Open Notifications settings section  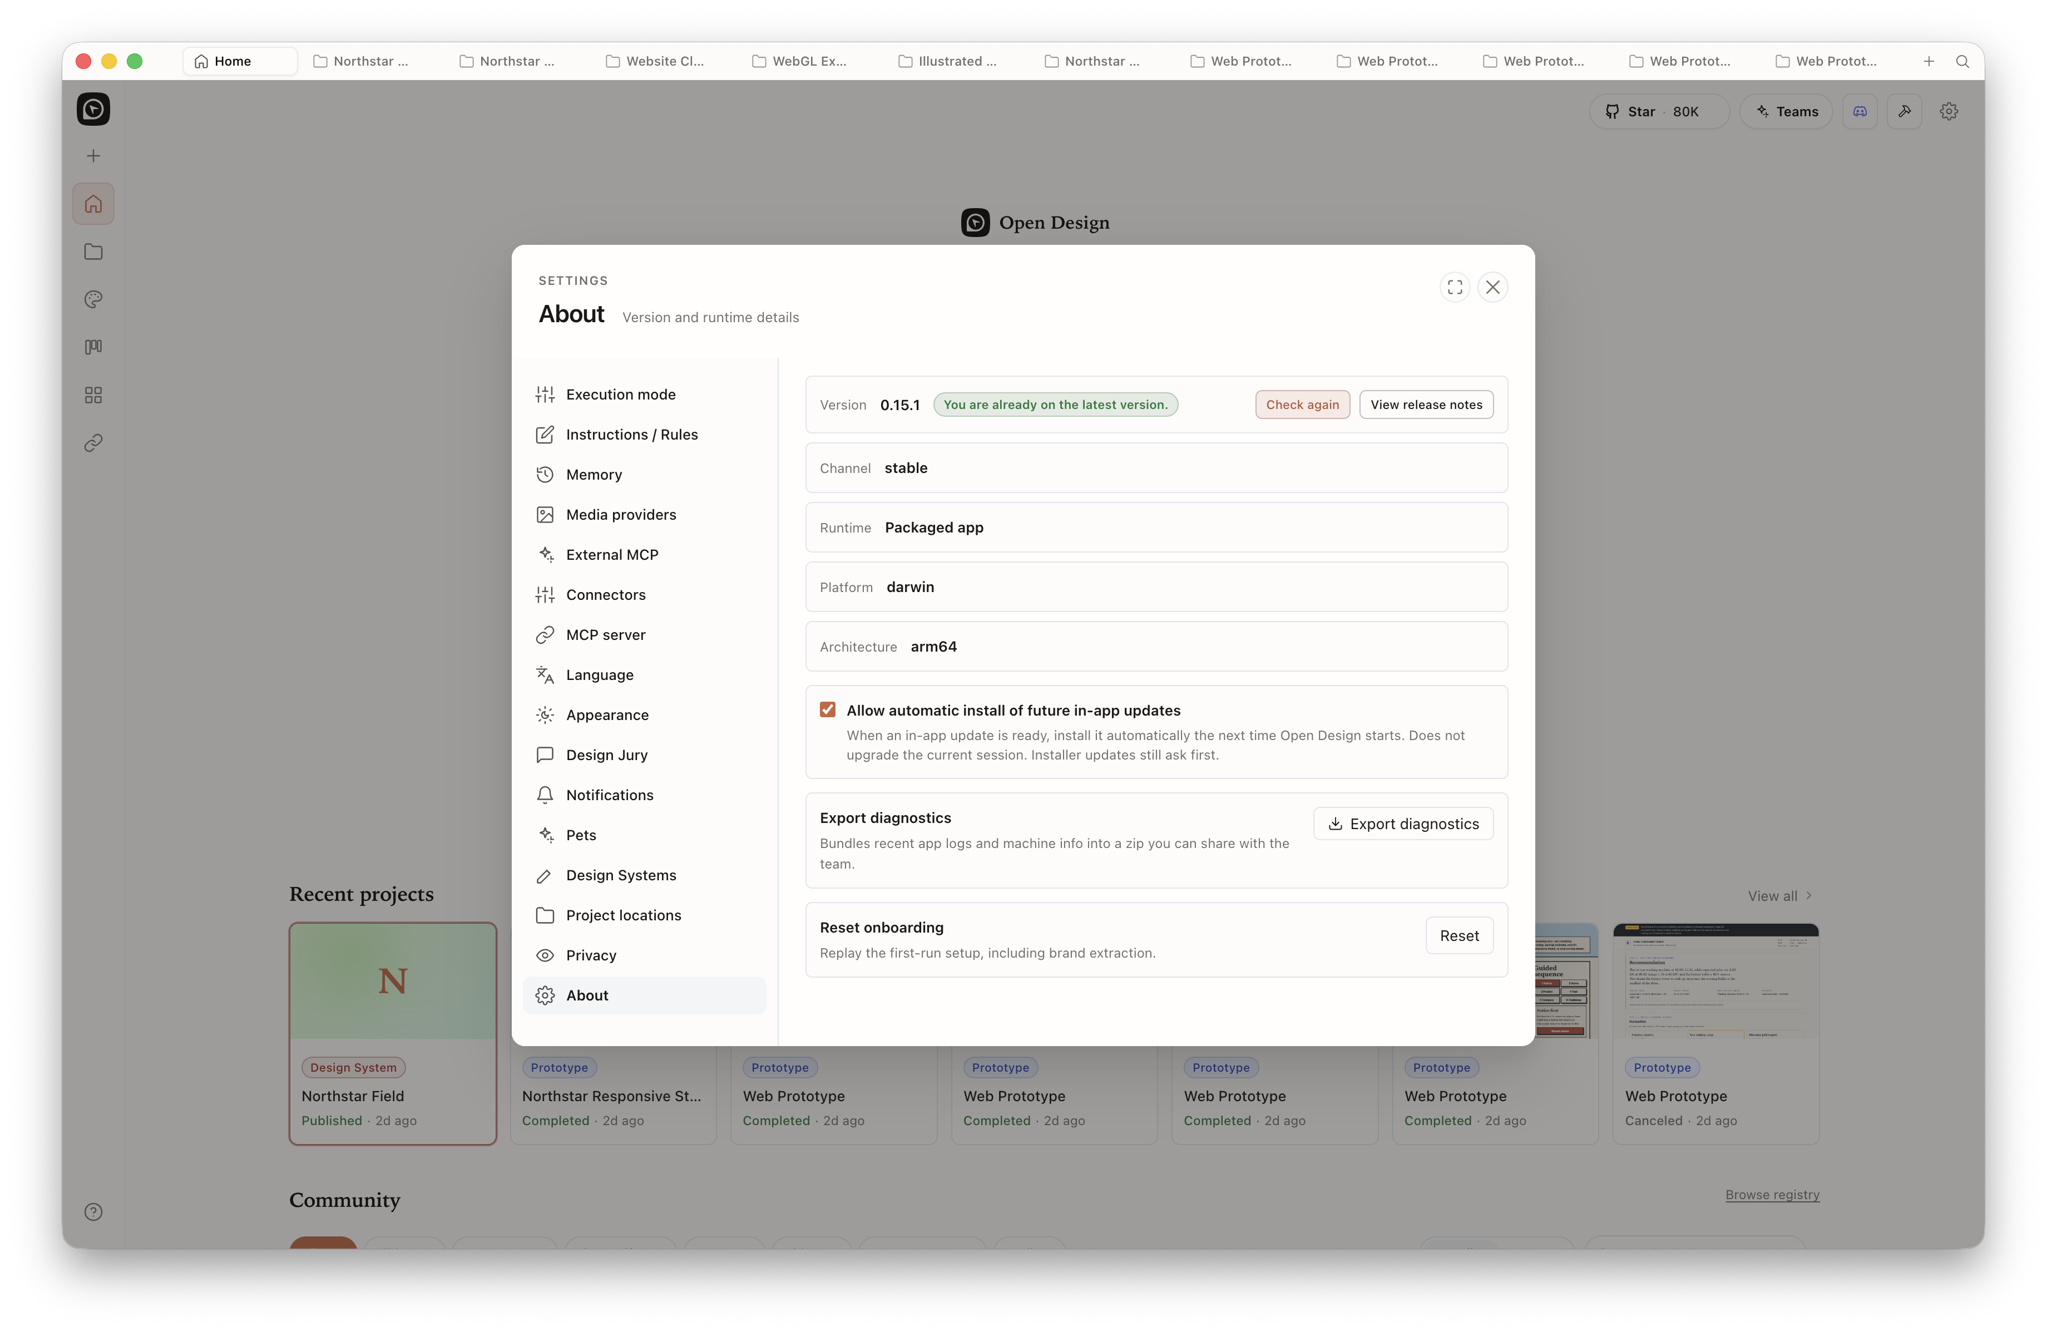pyautogui.click(x=644, y=795)
